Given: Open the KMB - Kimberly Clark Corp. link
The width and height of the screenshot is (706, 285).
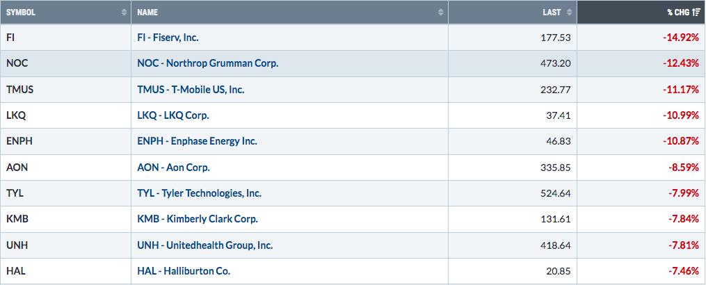Looking at the screenshot, I should 198,219.
